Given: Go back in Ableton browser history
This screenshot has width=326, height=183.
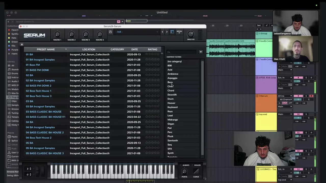Looking at the screenshot, I should pyautogui.click(x=8, y=22).
